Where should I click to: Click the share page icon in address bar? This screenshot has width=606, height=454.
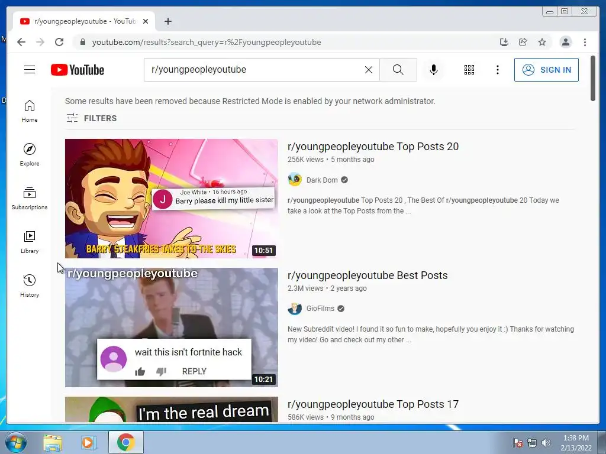523,42
